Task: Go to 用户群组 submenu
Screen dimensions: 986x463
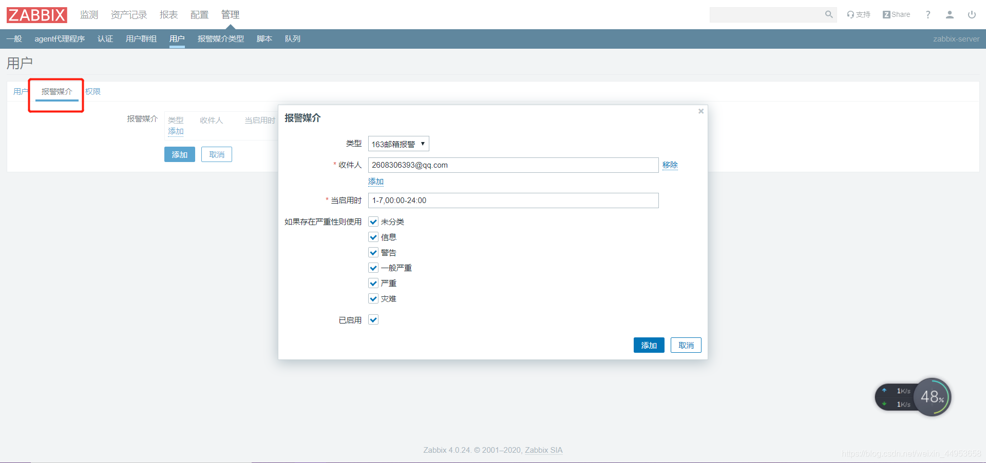Action: pos(141,39)
